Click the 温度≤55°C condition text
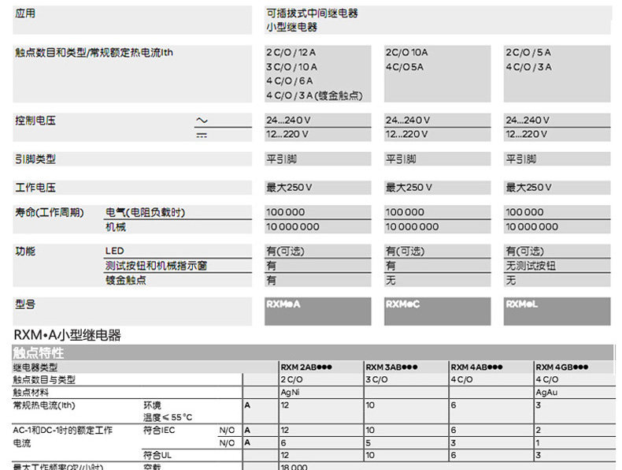The width and height of the screenshot is (622, 470). pyautogui.click(x=168, y=417)
